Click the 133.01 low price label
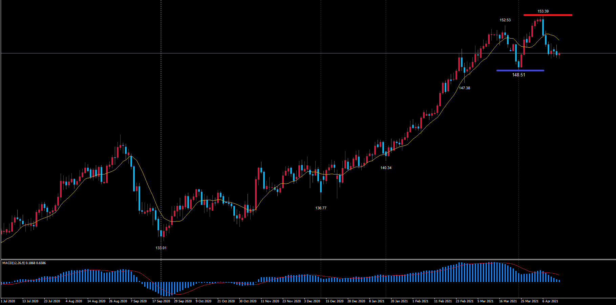616x305 pixels. [161, 248]
